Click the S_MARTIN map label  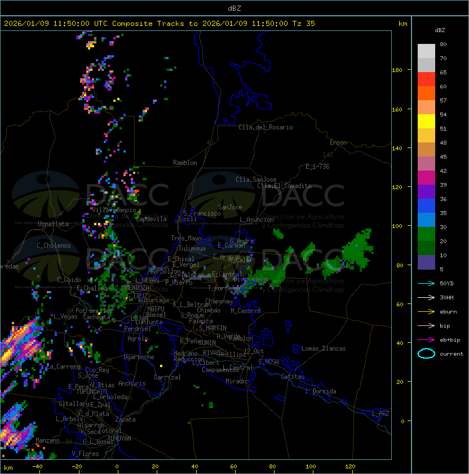tap(213, 328)
